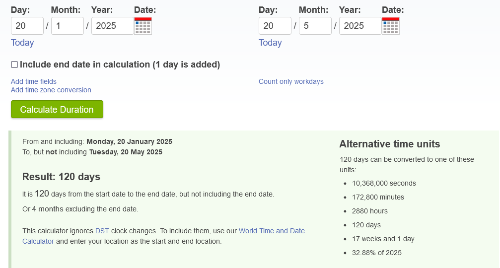Click the 'Result: 120 days' heading

[62, 177]
